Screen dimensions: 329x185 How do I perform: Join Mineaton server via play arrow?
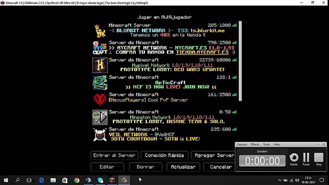(103, 117)
